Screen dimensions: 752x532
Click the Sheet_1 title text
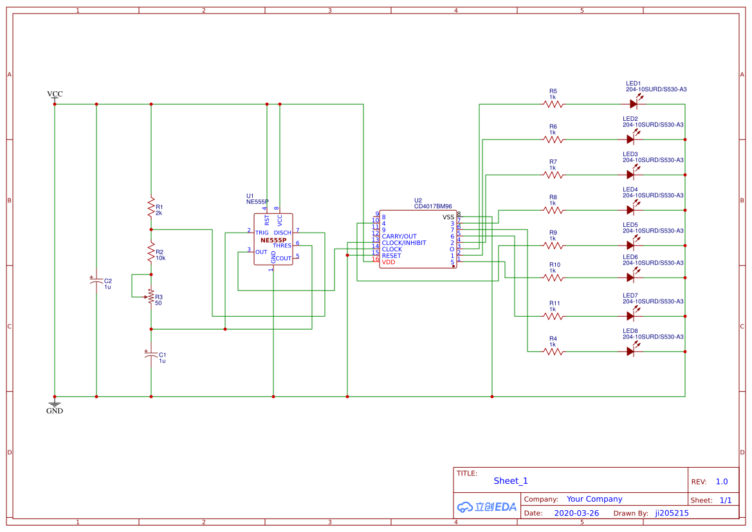click(x=510, y=481)
